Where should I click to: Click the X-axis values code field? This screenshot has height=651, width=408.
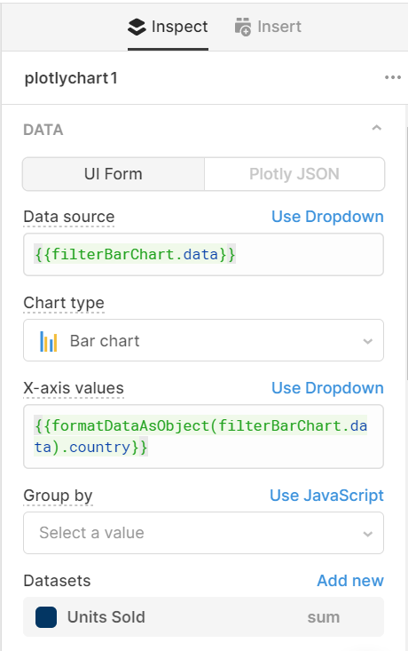click(203, 436)
